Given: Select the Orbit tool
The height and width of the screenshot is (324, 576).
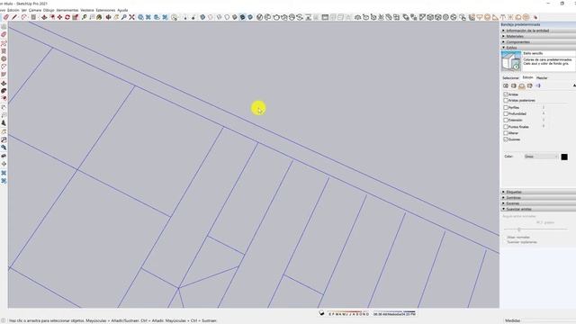Looking at the screenshot, I should [x=108, y=17].
